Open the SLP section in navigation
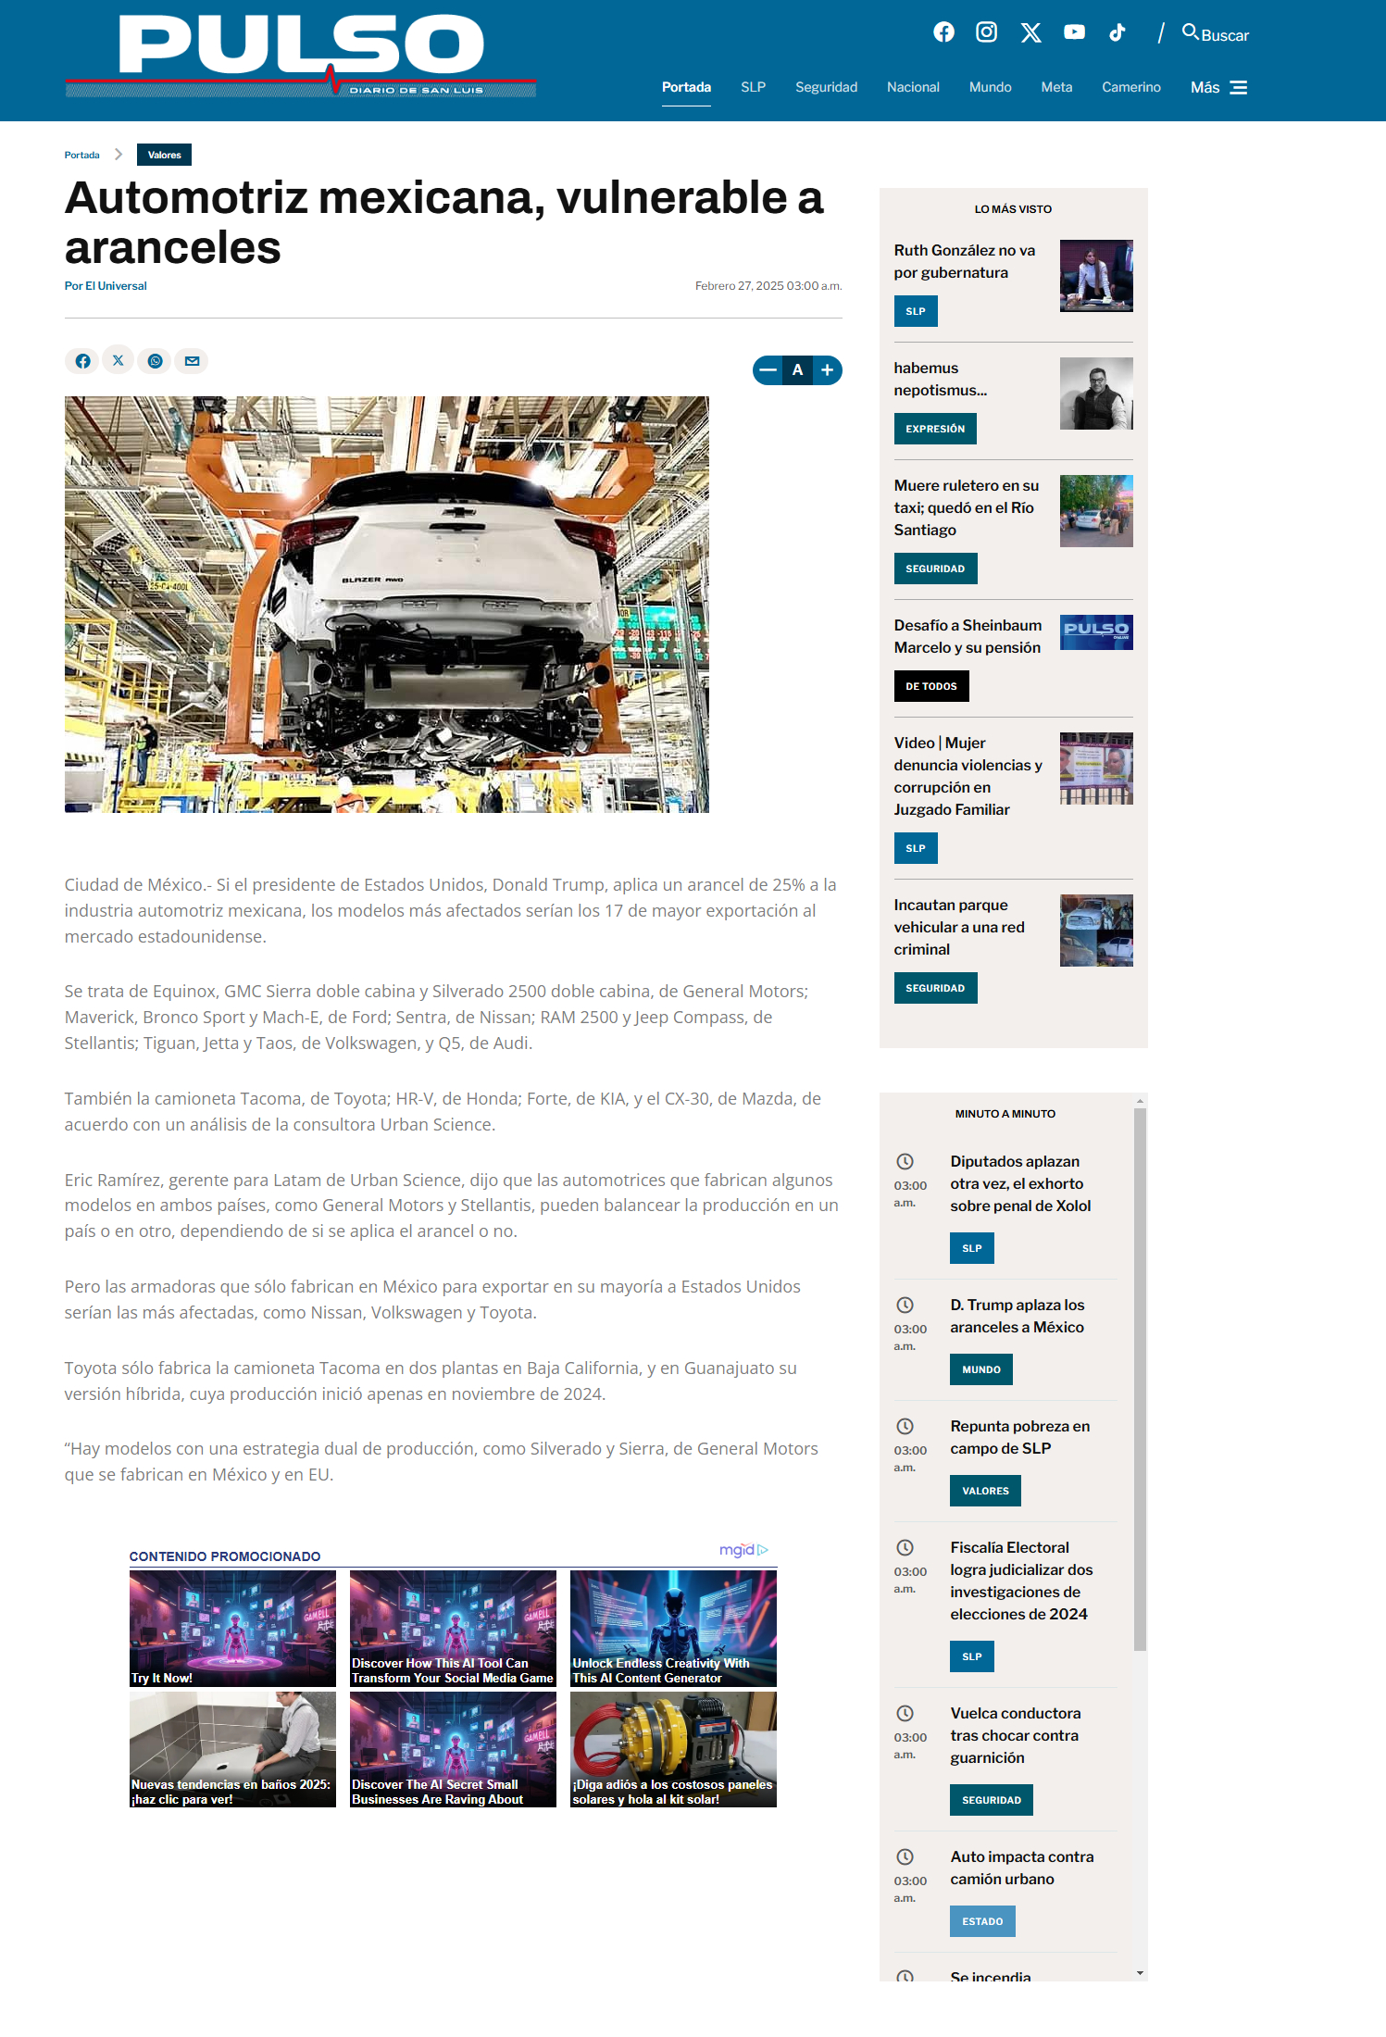 pyautogui.click(x=753, y=87)
